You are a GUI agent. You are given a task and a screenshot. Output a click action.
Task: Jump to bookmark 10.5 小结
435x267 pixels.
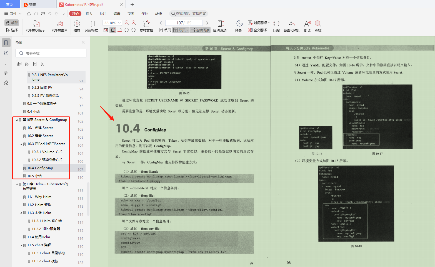click(34, 176)
